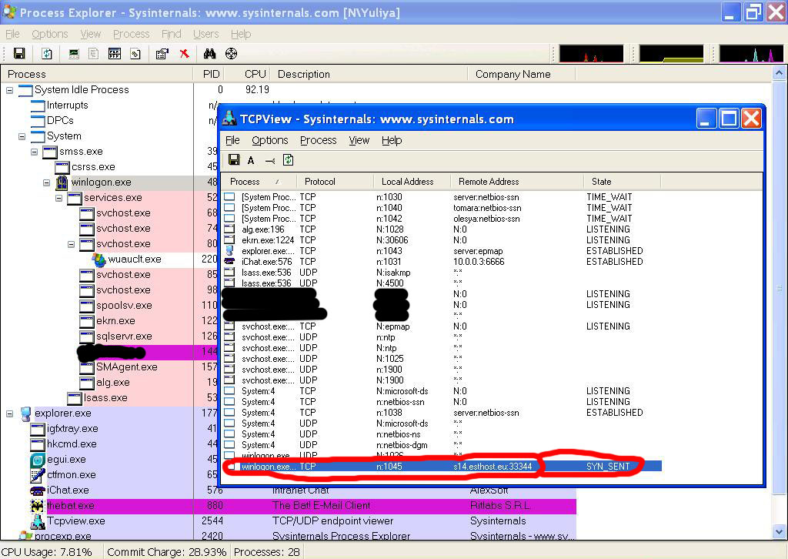Viewport: 788px width, 559px height.
Task: Click binoculars Find Handle or DLL icon
Action: point(209,53)
